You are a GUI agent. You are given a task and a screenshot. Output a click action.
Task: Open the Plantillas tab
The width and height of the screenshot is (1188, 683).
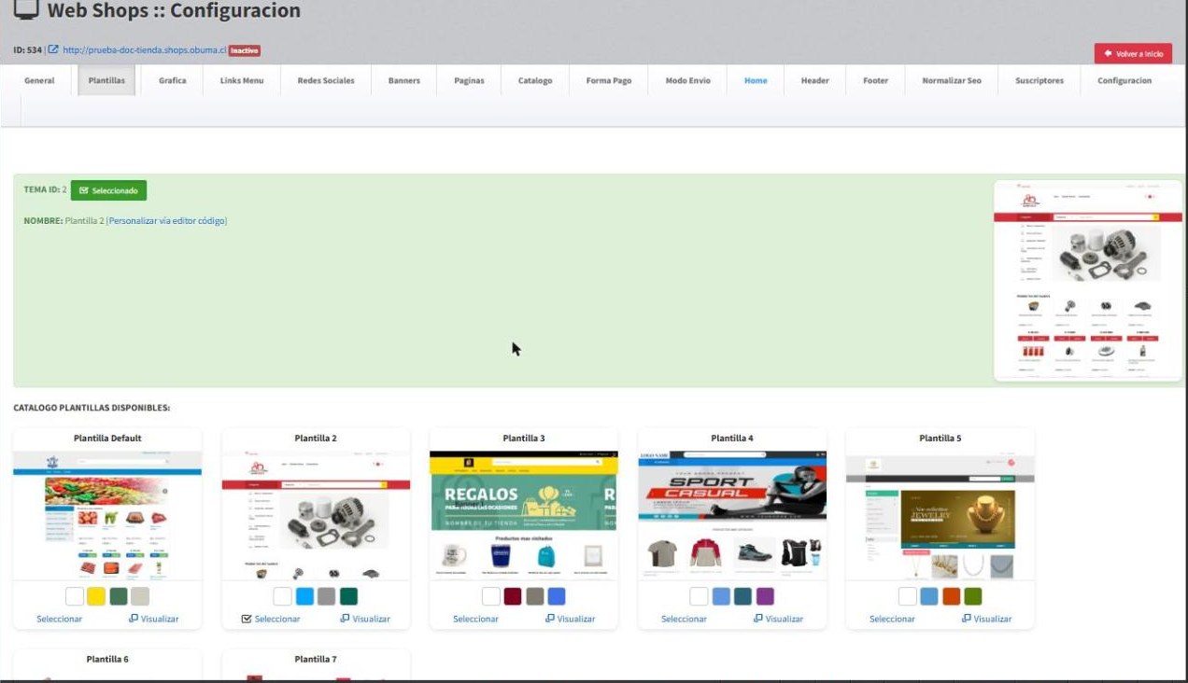click(107, 80)
